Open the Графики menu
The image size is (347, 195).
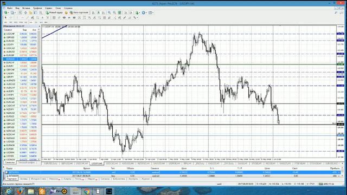37,8
